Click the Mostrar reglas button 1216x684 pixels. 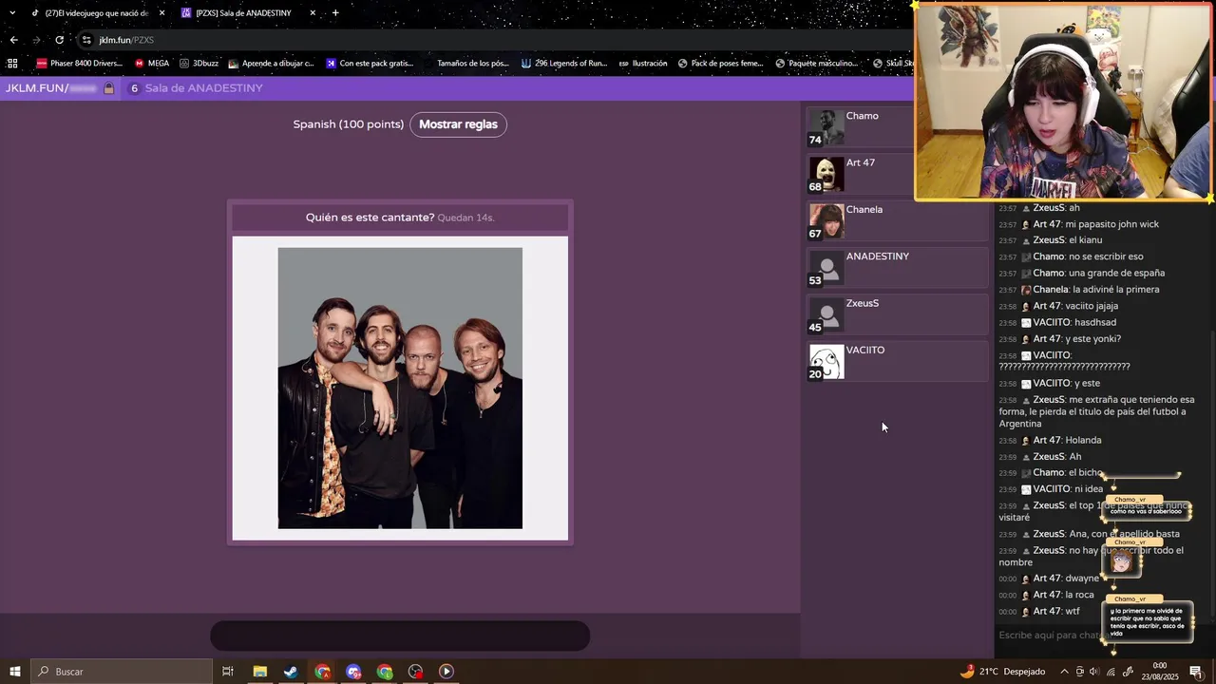[458, 124]
